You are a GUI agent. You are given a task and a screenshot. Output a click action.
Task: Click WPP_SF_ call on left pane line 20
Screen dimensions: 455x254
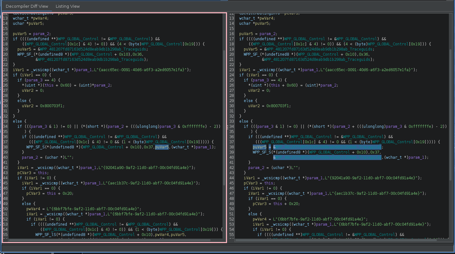25,54
